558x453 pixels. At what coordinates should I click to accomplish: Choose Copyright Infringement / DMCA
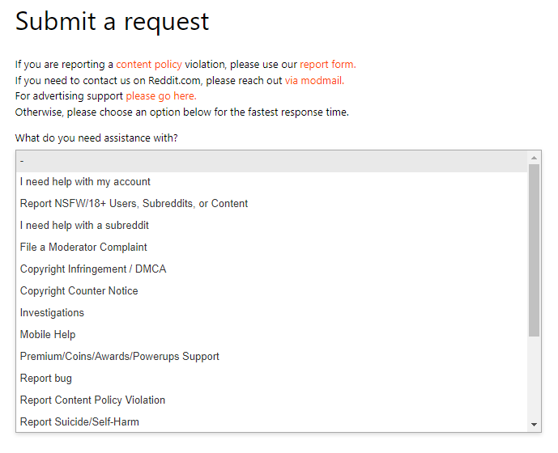pyautogui.click(x=93, y=269)
